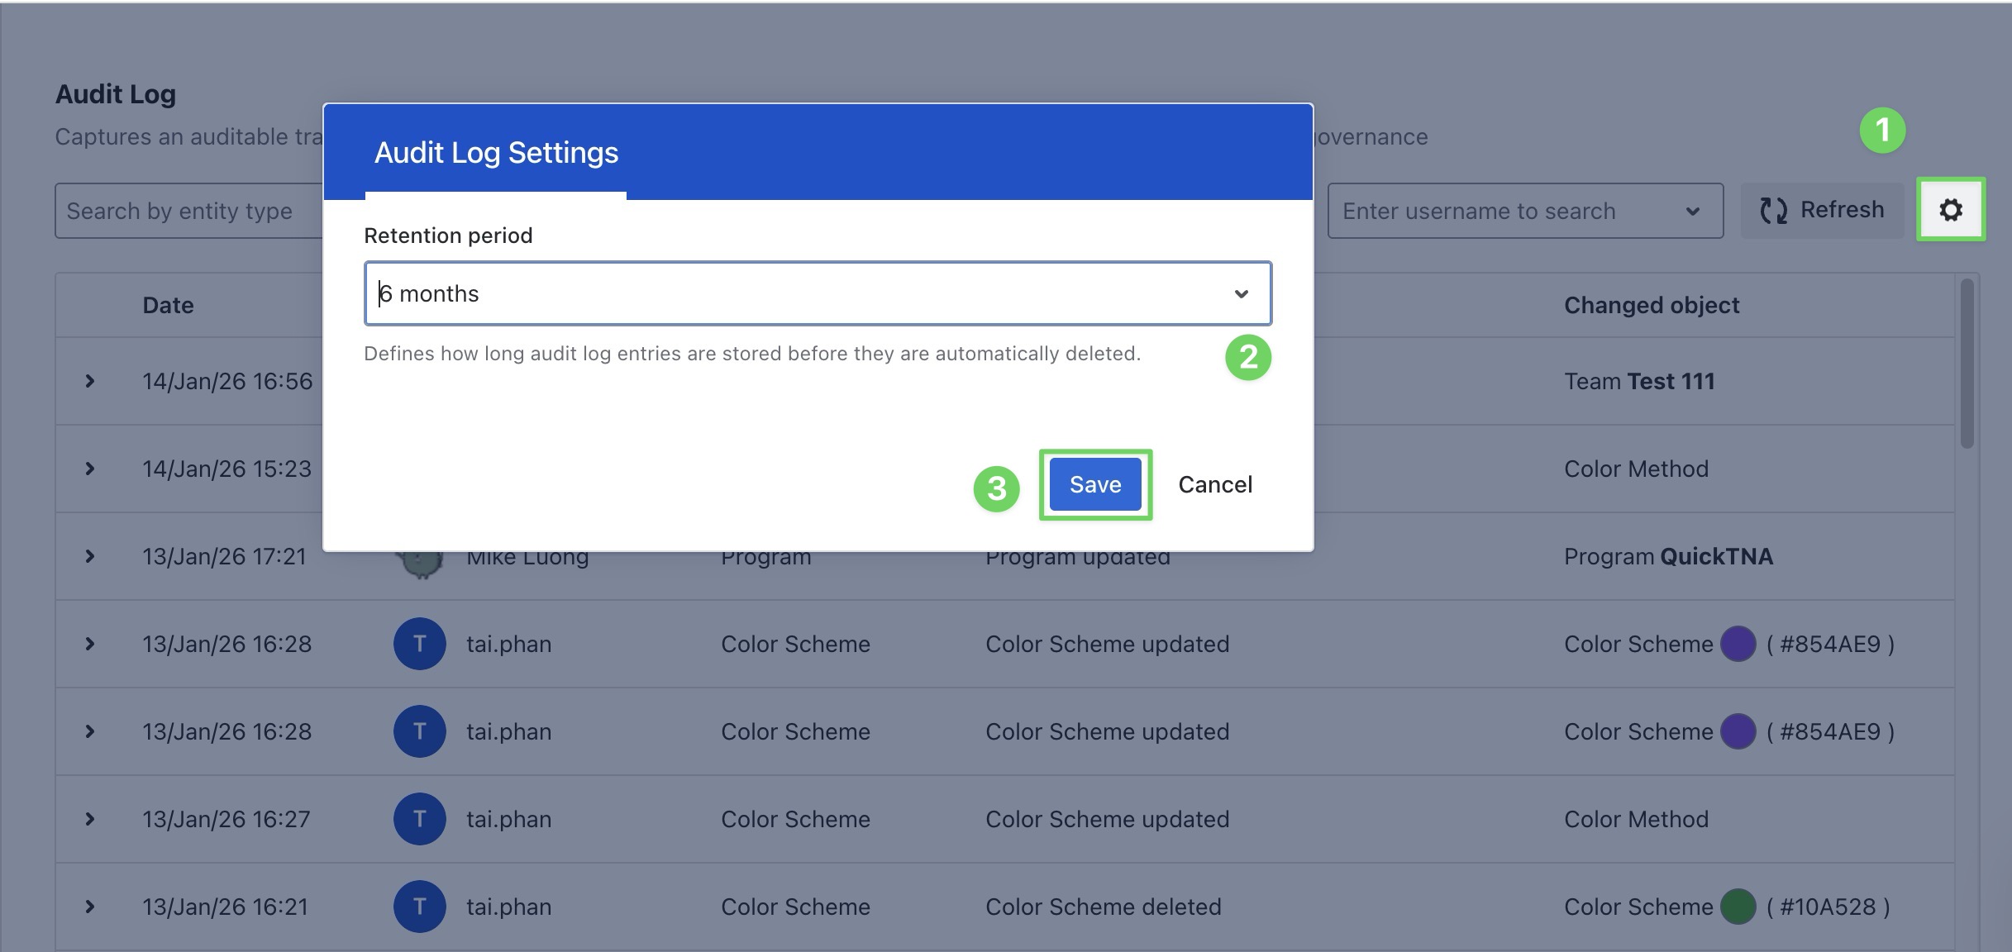The height and width of the screenshot is (952, 2012).
Task: Click tai.phan avatar in 16:27 row
Action: click(419, 819)
